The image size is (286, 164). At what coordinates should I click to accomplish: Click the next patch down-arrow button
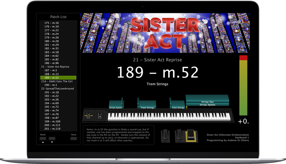pyautogui.click(x=52, y=139)
